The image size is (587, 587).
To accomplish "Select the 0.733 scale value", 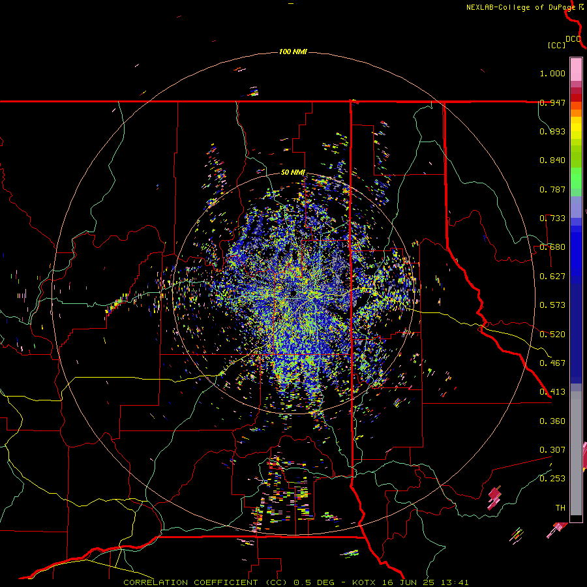I will [552, 218].
